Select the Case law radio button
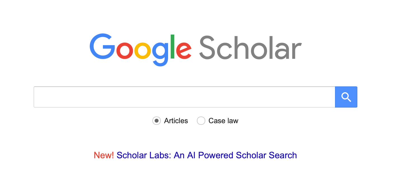The height and width of the screenshot is (170, 401). (201, 121)
